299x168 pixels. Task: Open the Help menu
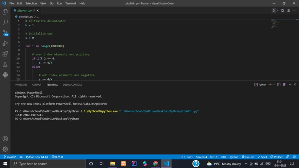[82, 3]
